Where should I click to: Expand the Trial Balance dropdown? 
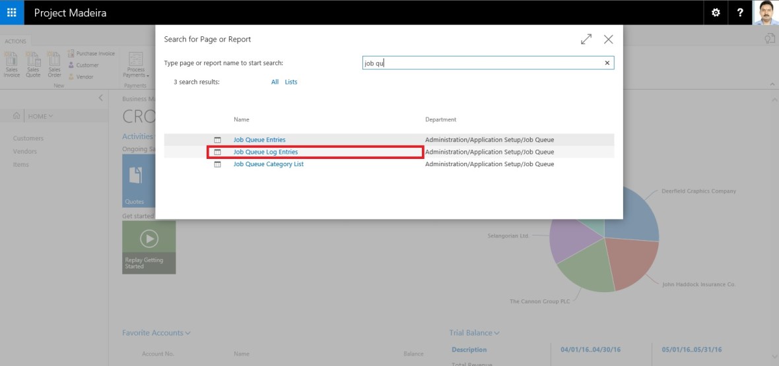pyautogui.click(x=474, y=333)
